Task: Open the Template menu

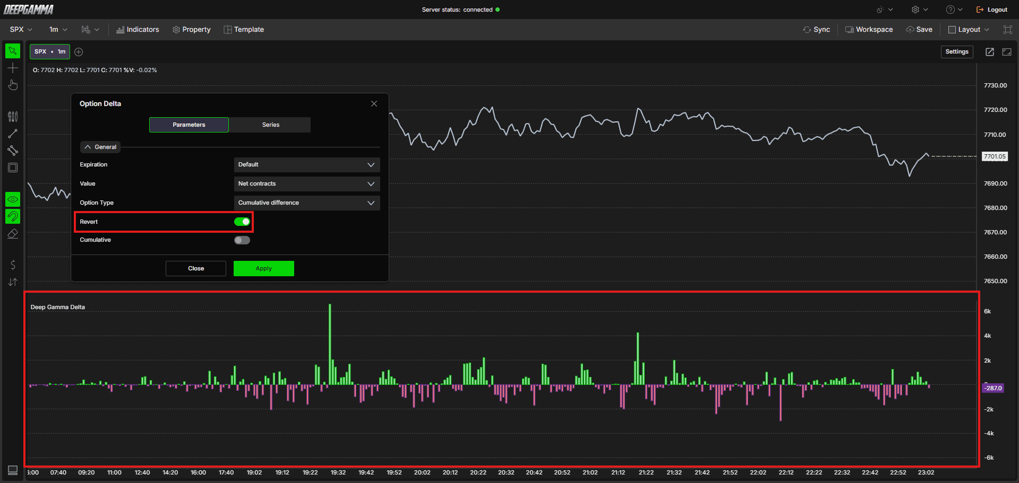Action: [244, 30]
